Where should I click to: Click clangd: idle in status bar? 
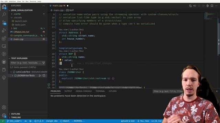[52, 121]
